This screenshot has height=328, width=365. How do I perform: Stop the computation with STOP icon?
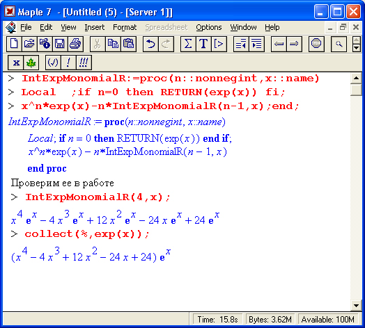316,44
